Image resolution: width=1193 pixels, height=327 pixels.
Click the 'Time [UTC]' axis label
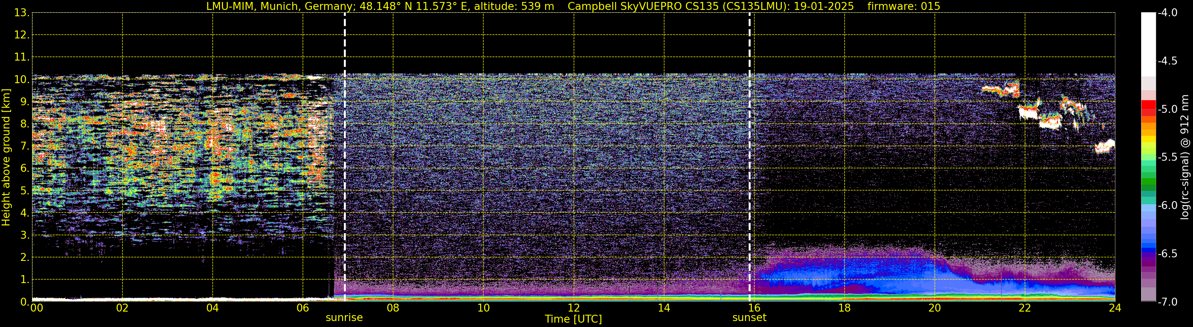(573, 319)
